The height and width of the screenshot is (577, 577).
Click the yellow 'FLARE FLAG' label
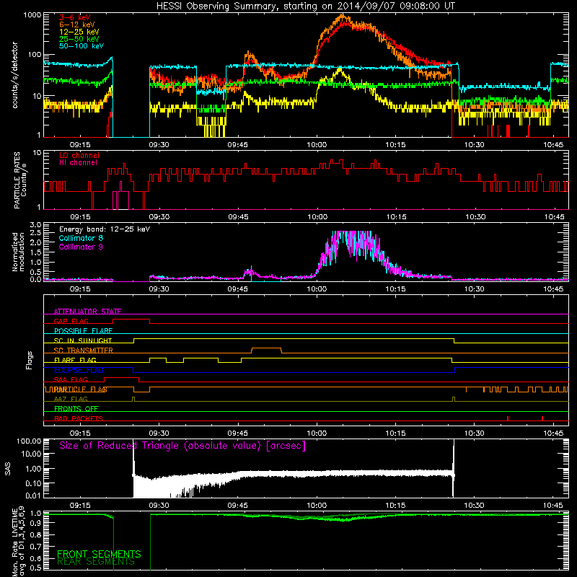point(75,360)
